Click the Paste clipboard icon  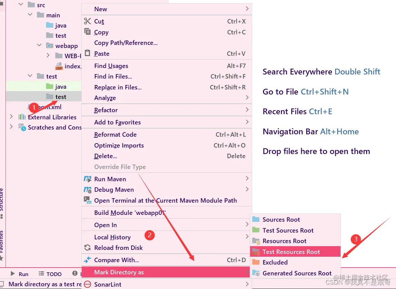click(x=87, y=53)
